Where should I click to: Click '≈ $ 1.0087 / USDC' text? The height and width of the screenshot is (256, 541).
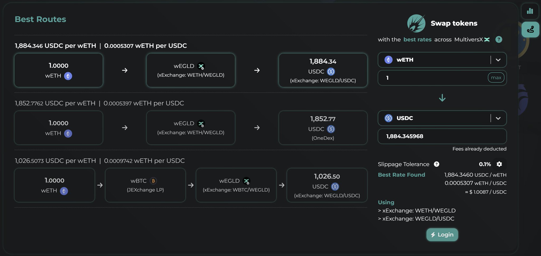click(486, 192)
